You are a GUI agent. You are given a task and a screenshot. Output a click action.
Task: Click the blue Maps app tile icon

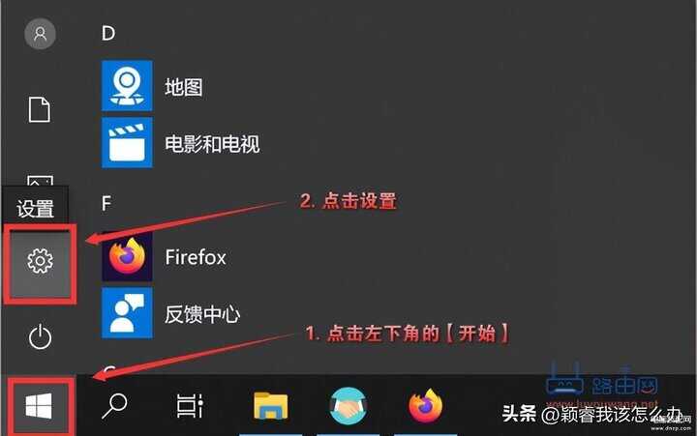[127, 86]
